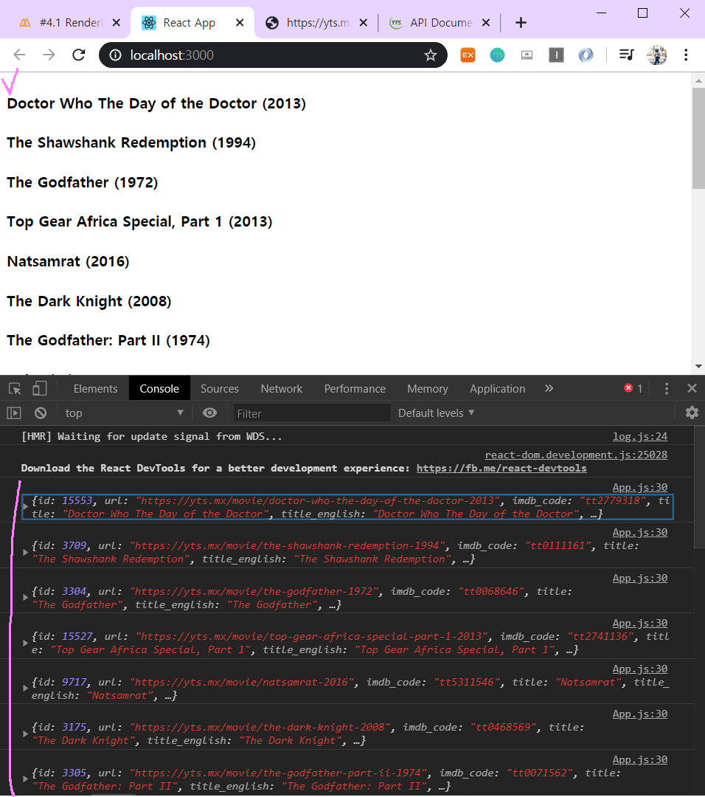Screen dimensions: 705x797
Task: Open console settings gear
Action: pos(692,413)
